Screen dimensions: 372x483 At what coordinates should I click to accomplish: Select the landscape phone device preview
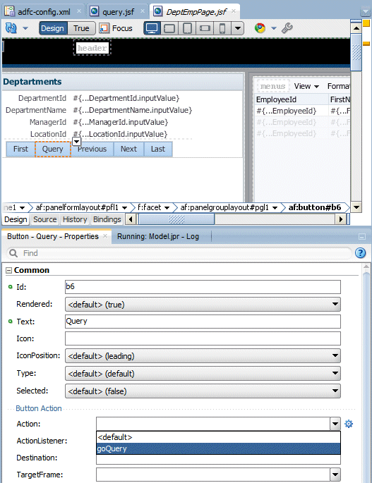[x=205, y=28]
